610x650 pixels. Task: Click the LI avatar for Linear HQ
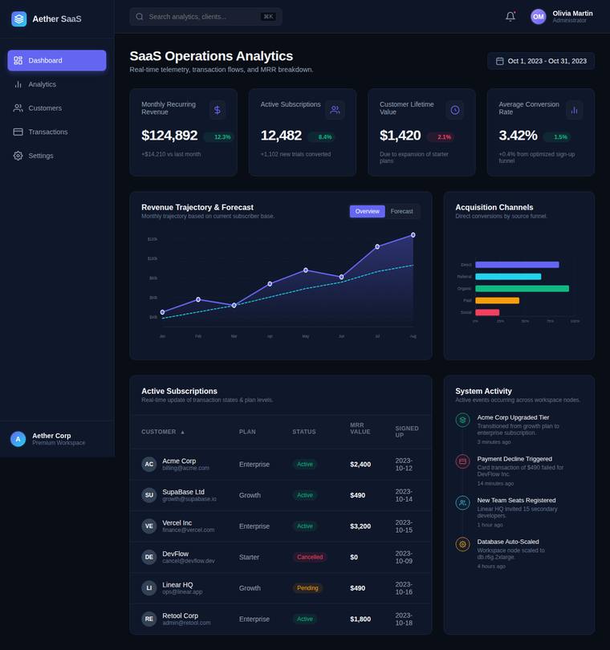[149, 588]
